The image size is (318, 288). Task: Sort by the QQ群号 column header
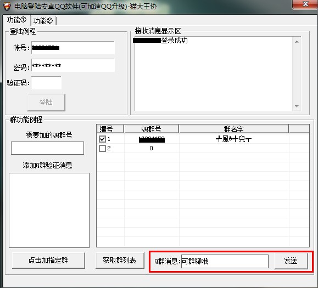point(151,129)
